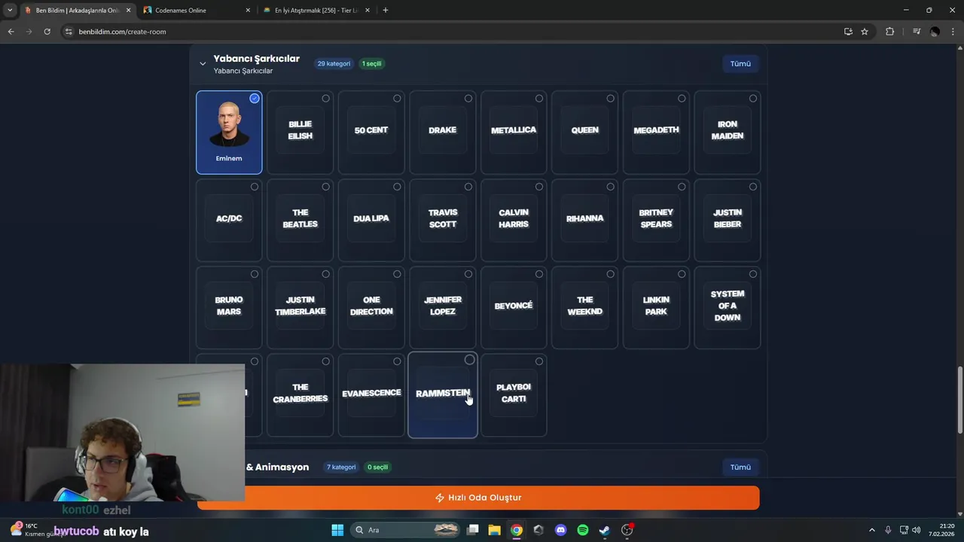This screenshot has height=542, width=964.
Task: Pick the Bruno Mars card
Action: tap(229, 307)
